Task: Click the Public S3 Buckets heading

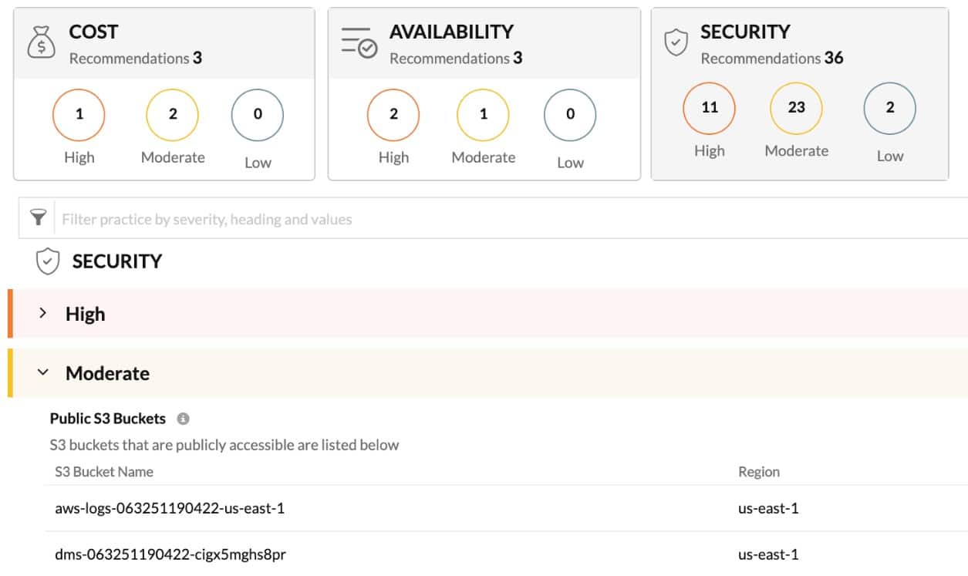Action: pos(108,419)
